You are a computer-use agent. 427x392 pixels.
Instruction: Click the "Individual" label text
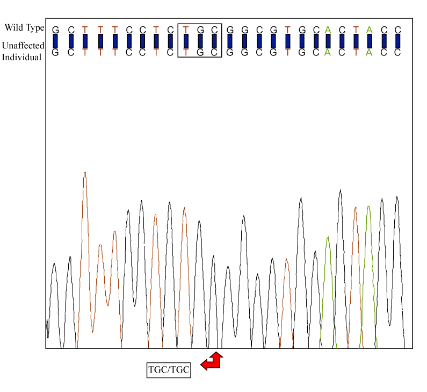pyautogui.click(x=21, y=57)
